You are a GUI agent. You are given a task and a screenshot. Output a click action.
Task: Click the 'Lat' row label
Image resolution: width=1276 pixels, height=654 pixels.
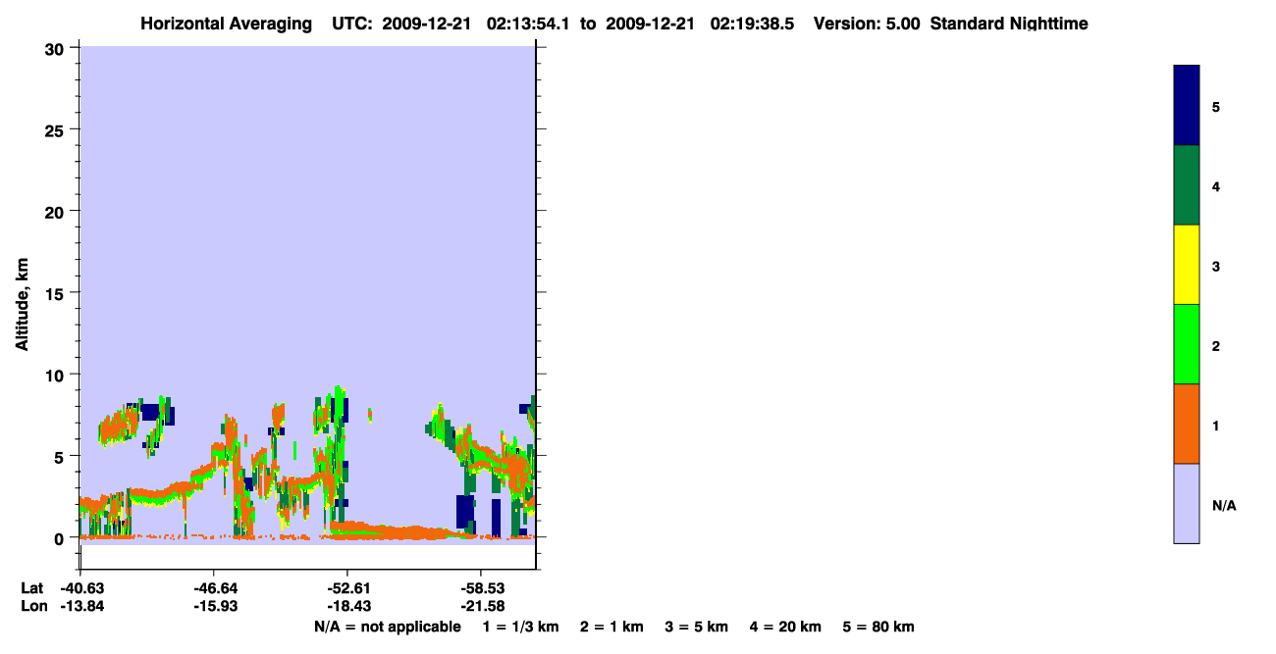tap(31, 588)
